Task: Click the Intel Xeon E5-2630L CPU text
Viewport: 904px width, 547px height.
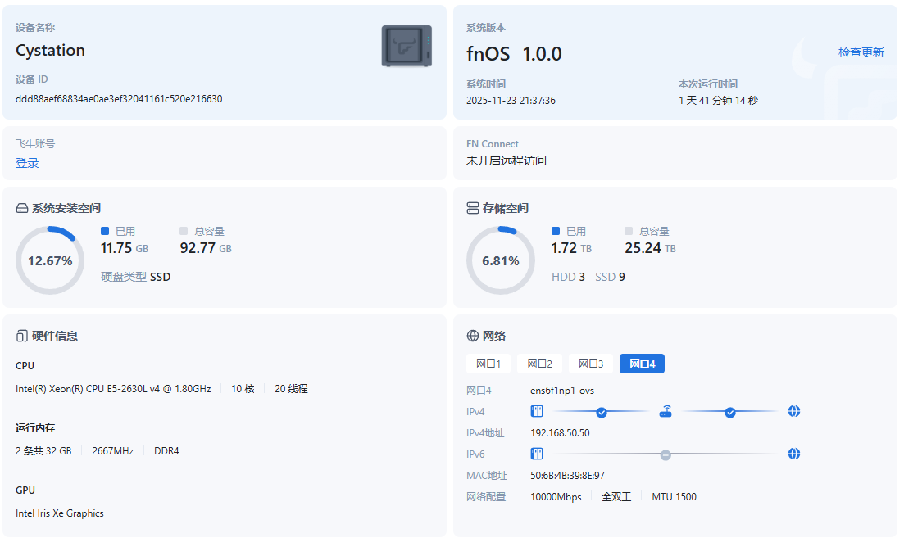Action: (113, 389)
